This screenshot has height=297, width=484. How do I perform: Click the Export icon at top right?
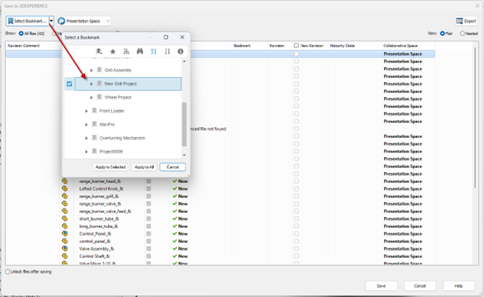(x=466, y=21)
